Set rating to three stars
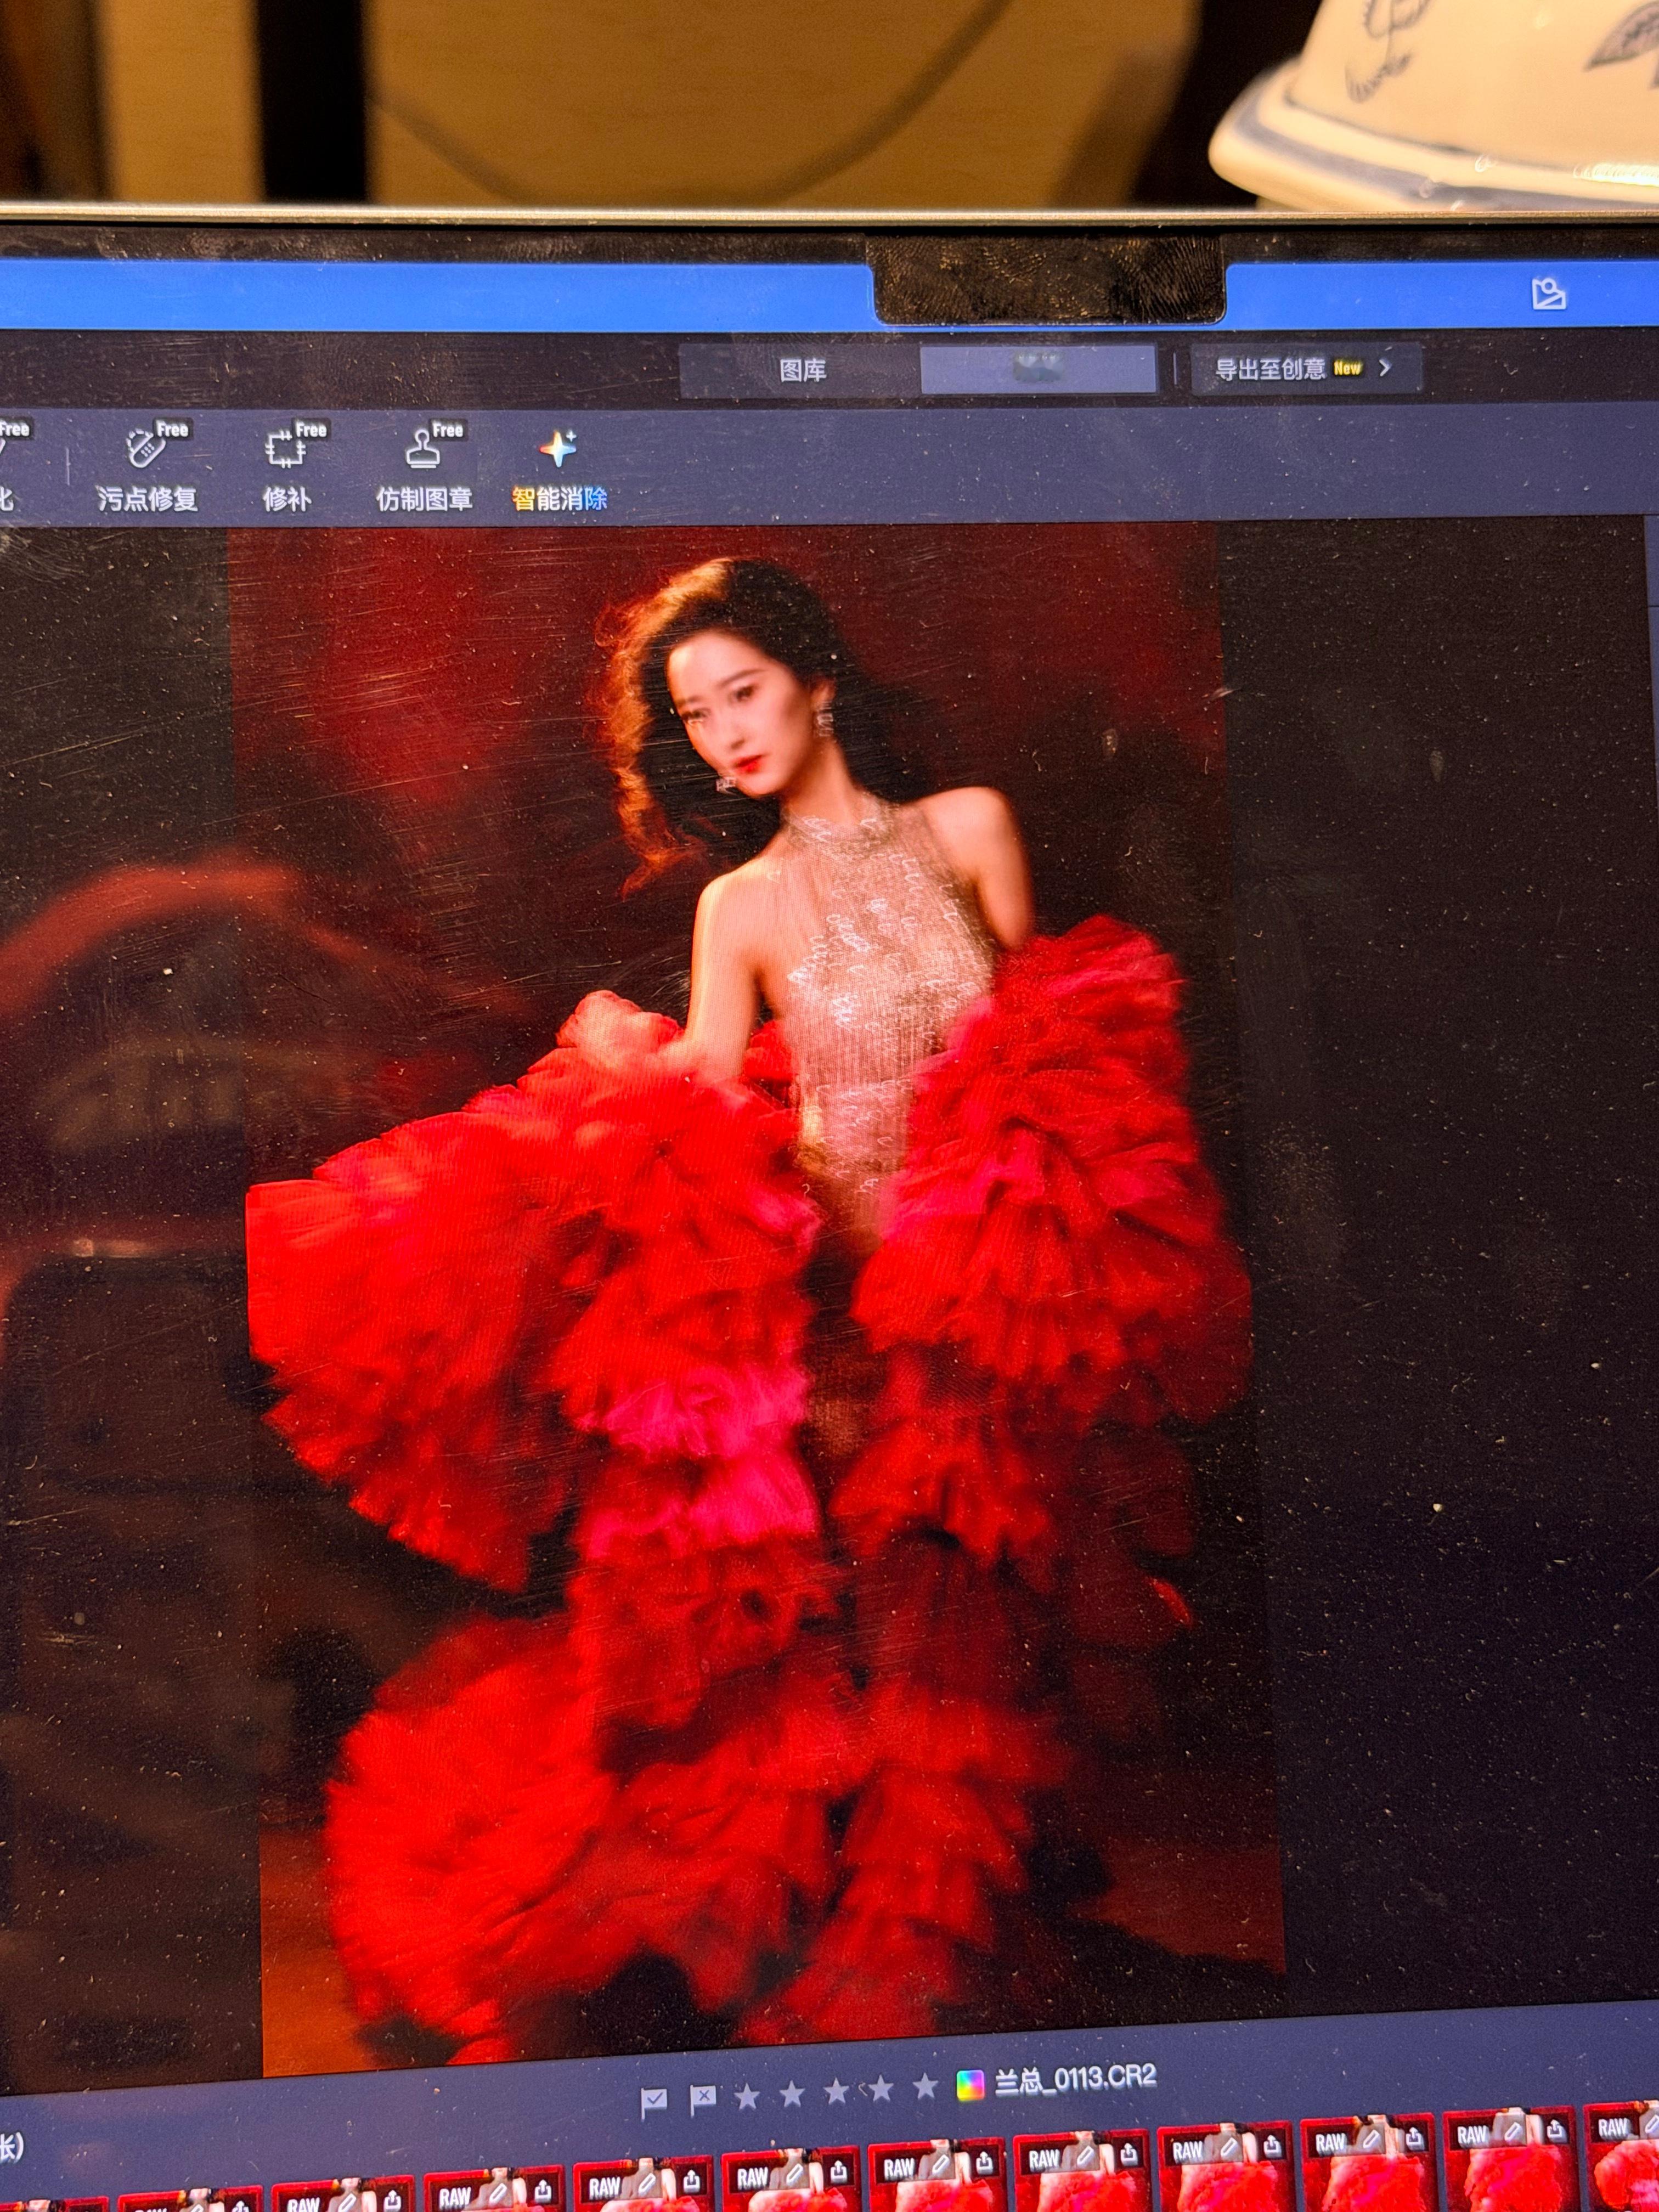This screenshot has height=2212, width=1659. click(x=836, y=2091)
